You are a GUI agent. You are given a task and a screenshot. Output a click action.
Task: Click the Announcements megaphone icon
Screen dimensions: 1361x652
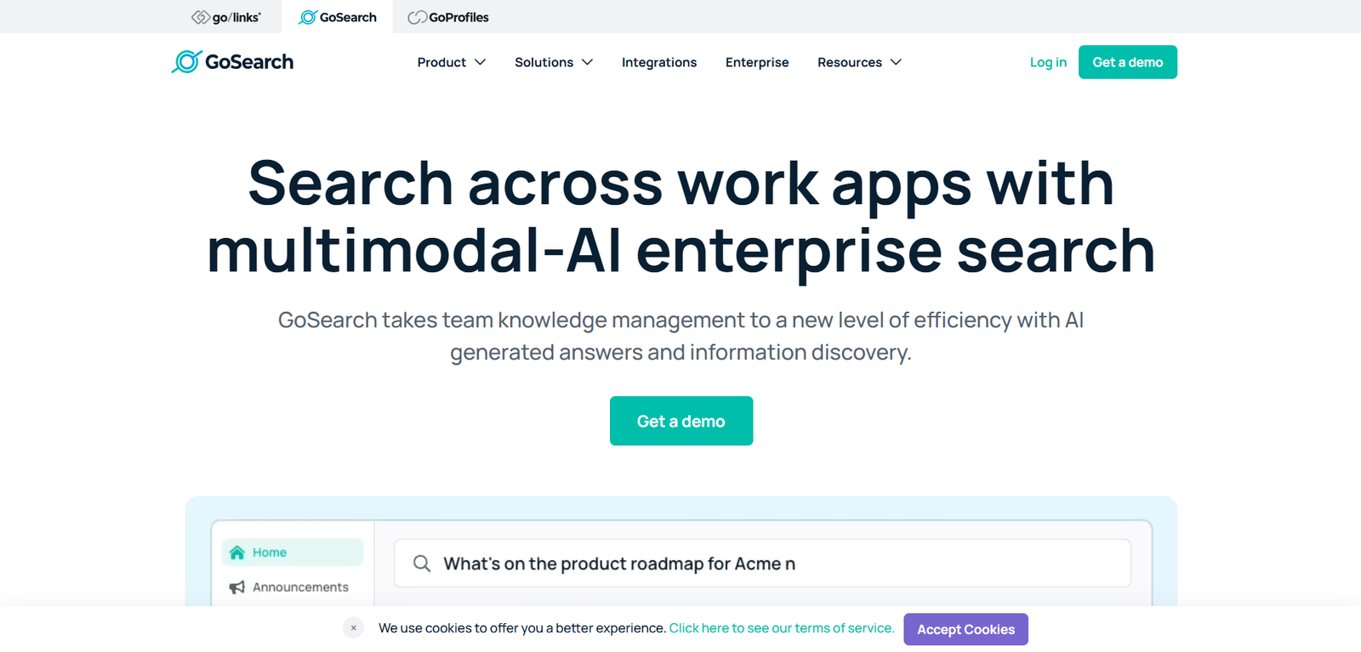pyautogui.click(x=237, y=587)
